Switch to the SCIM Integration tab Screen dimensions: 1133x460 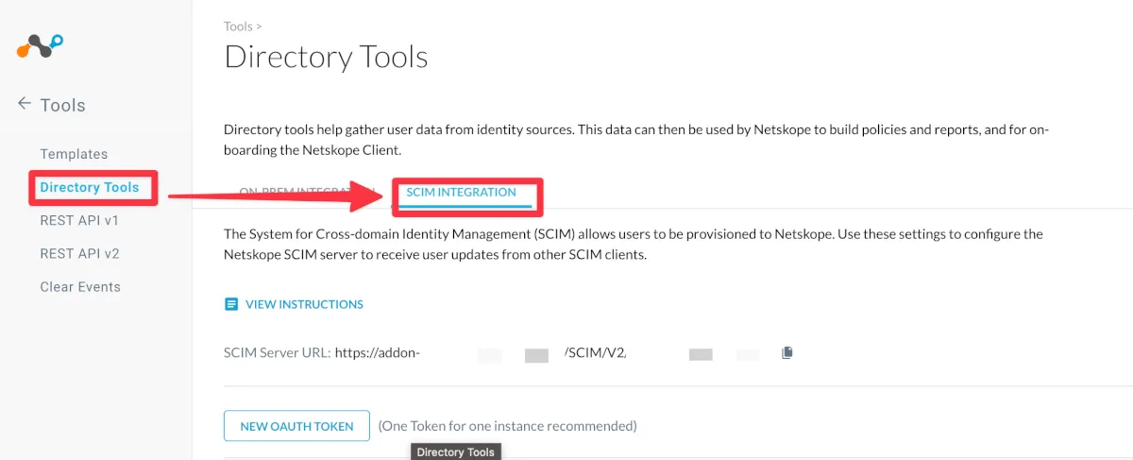pyautogui.click(x=461, y=193)
